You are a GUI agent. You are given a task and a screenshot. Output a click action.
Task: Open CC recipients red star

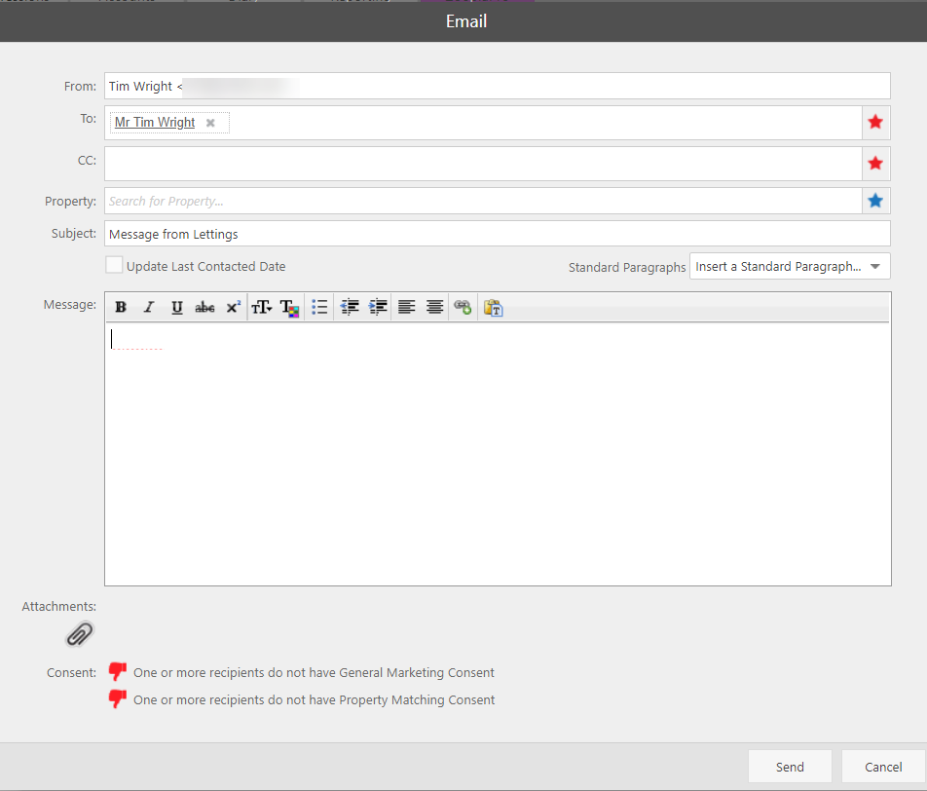click(x=875, y=164)
